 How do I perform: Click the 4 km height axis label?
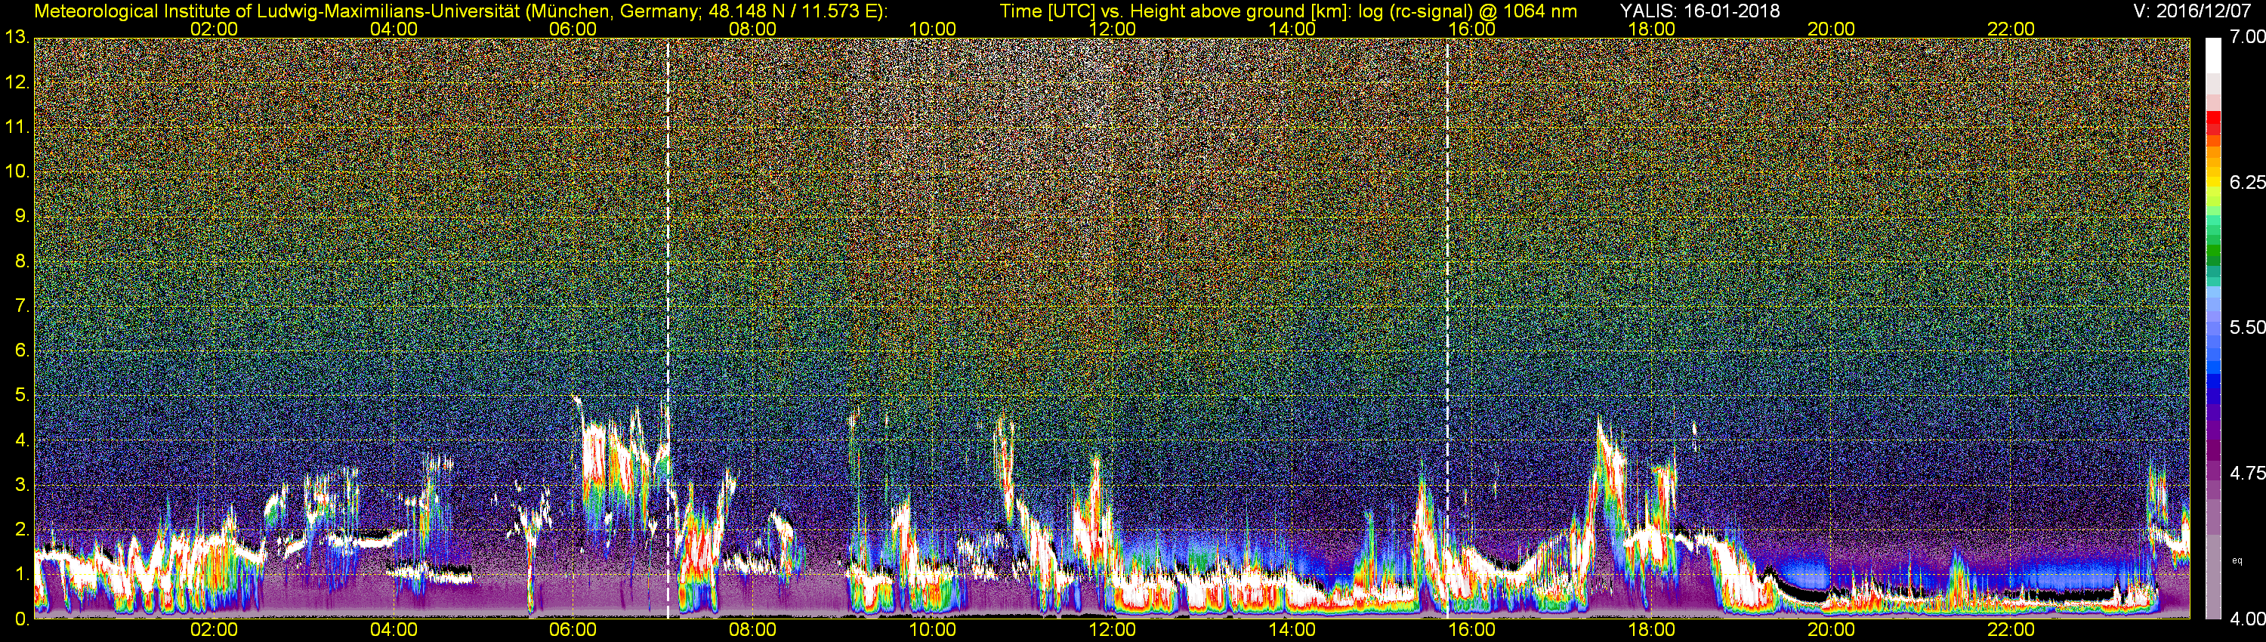[x=22, y=440]
